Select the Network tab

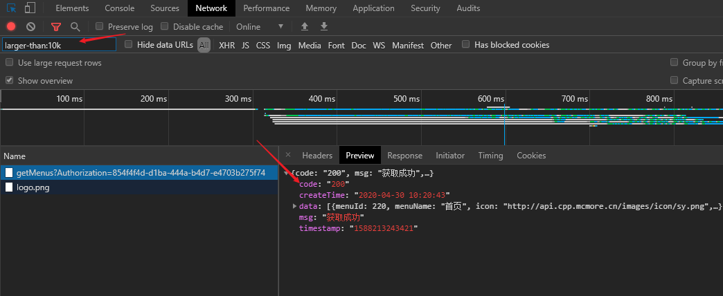point(211,8)
